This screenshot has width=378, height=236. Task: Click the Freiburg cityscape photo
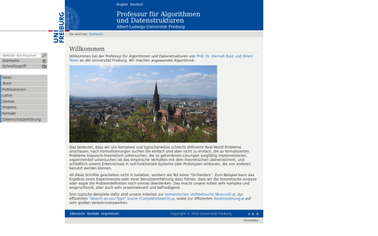coord(143,104)
